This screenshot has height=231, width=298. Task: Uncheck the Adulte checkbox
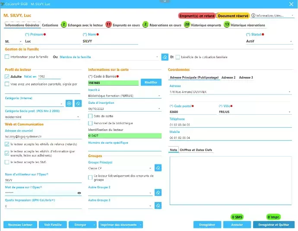pyautogui.click(x=7, y=77)
